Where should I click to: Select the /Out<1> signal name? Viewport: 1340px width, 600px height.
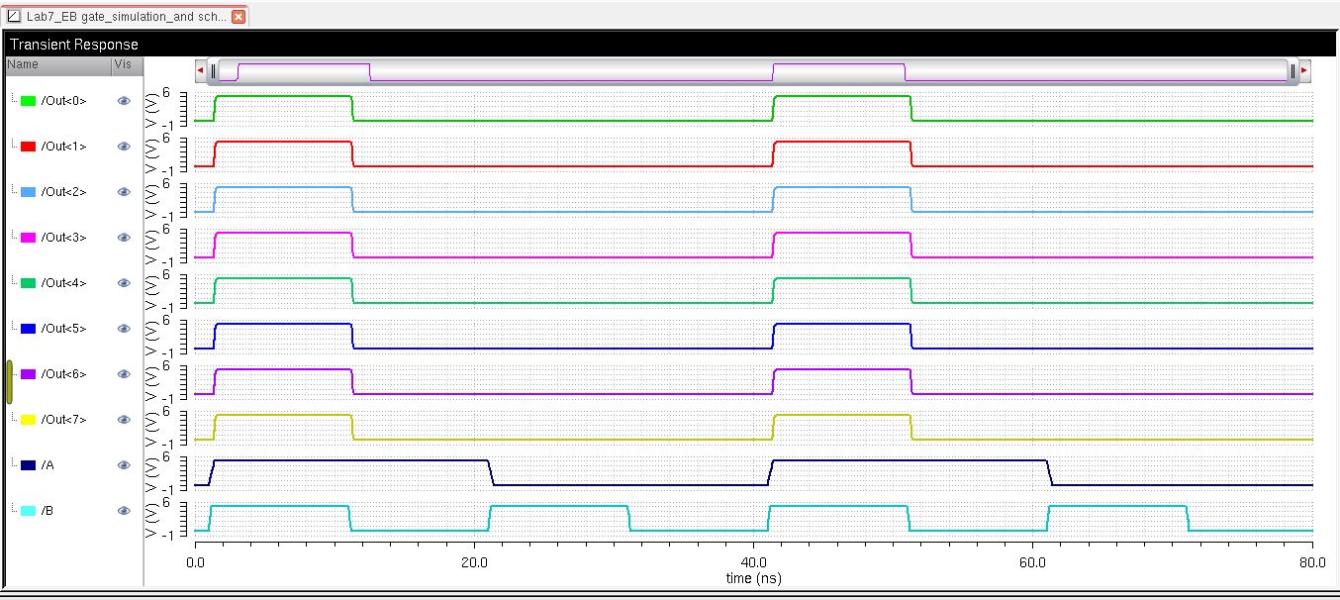tap(63, 147)
